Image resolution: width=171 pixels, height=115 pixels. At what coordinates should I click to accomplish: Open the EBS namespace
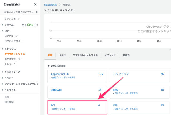[115, 90]
